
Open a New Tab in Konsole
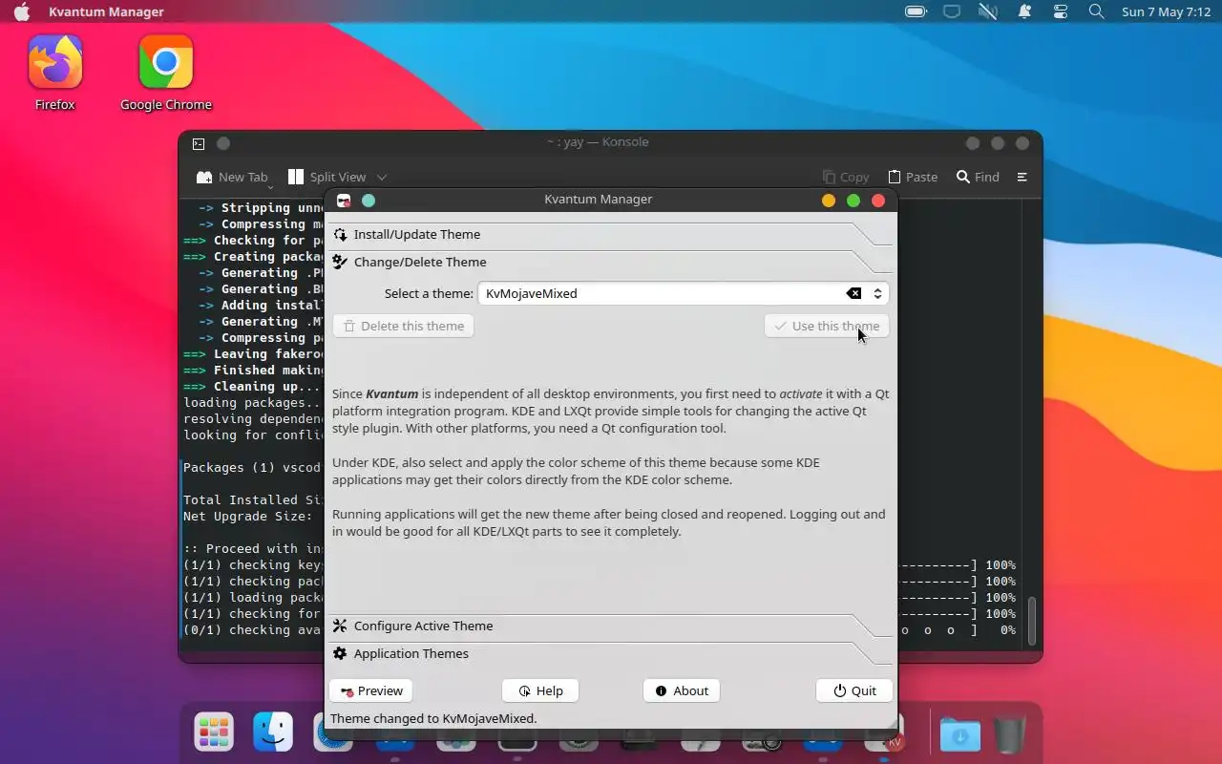(232, 177)
